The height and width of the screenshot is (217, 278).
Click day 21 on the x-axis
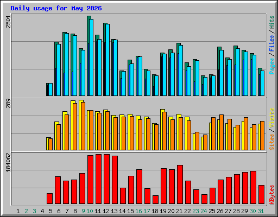[179, 211]
